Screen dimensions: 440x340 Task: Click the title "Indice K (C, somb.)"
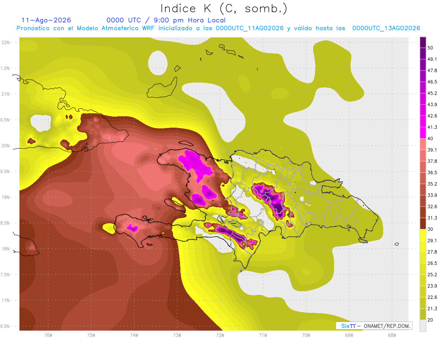[224, 8]
